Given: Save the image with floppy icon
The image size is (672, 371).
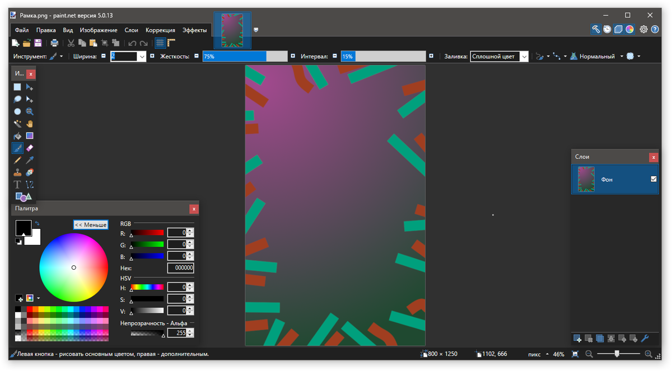Looking at the screenshot, I should click(38, 43).
